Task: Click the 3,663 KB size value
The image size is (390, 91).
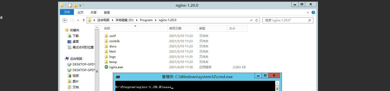Action: tap(239, 67)
